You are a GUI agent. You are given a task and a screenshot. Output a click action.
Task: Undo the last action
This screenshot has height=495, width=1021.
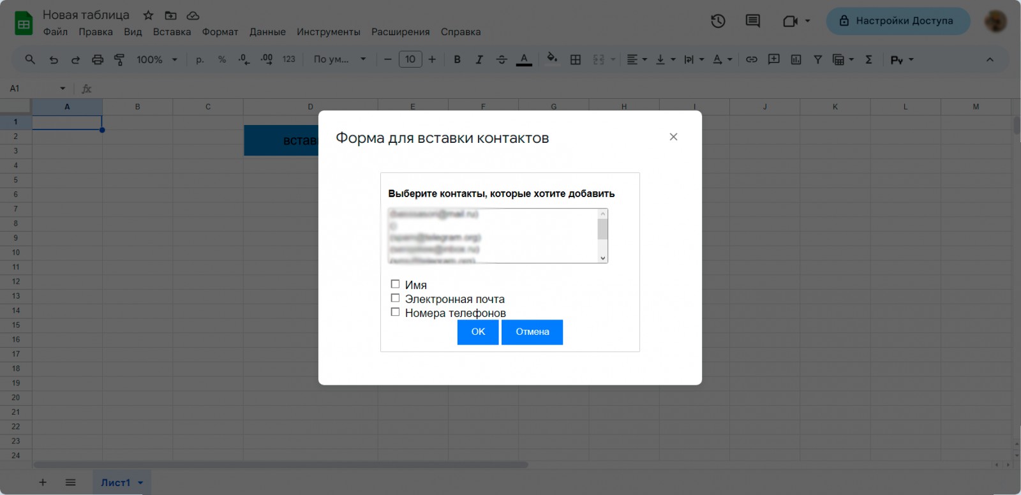54,59
